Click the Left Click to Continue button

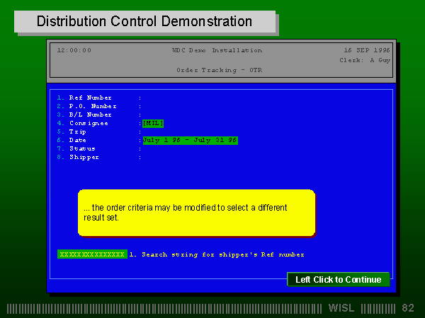(339, 279)
